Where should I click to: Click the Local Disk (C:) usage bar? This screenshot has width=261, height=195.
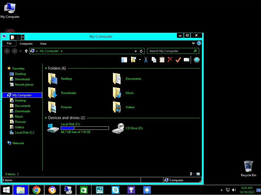point(85,128)
